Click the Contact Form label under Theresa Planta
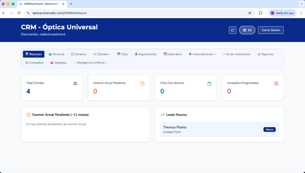 click(x=172, y=132)
